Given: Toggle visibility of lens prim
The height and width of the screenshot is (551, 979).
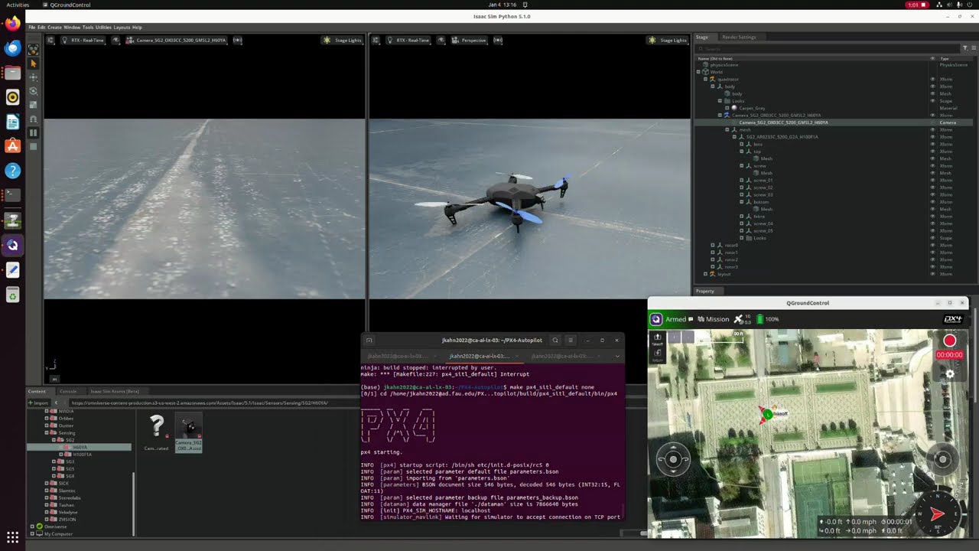Looking at the screenshot, I should 932,144.
